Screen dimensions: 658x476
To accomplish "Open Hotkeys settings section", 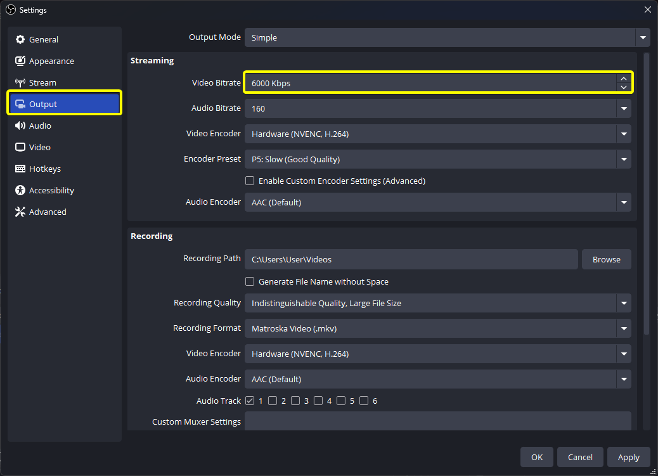I will click(65, 169).
